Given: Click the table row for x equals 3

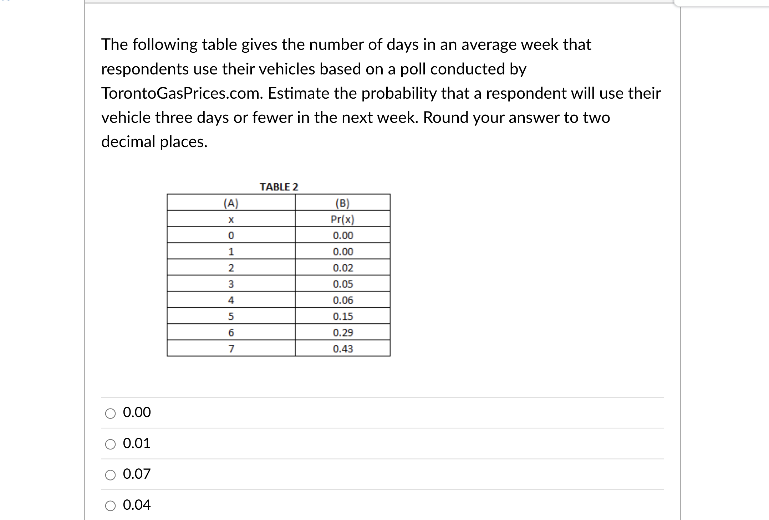Looking at the screenshot, I should pyautogui.click(x=278, y=284).
